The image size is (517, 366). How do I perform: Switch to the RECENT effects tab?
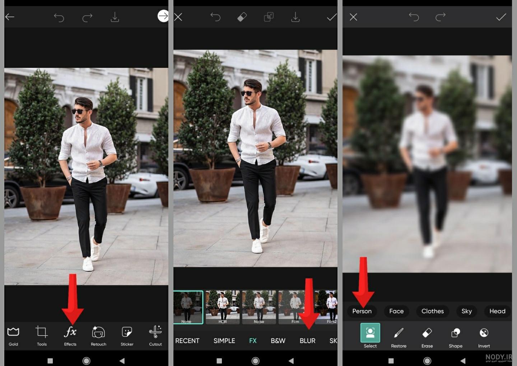coord(187,341)
